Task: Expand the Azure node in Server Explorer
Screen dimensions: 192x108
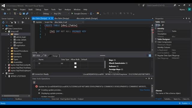Action: [3, 26]
